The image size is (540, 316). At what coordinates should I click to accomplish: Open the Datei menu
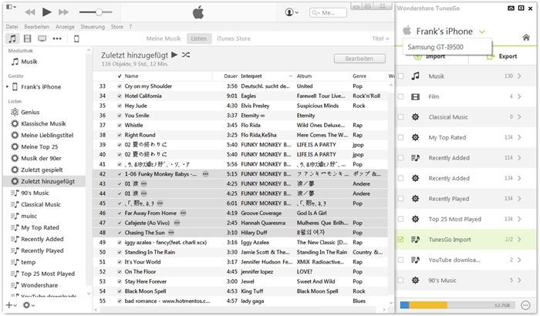click(12, 26)
